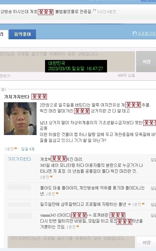
Task: Click the black 대한민국 timestamp overlay
Action: pyautogui.click(x=76, y=66)
